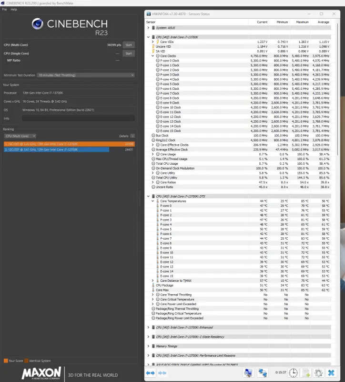
Task: Click the Maximum column header
Action: 302,22
